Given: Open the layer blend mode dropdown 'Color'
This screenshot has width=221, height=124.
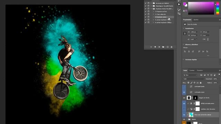Looking at the screenshot, I should point(194,79).
